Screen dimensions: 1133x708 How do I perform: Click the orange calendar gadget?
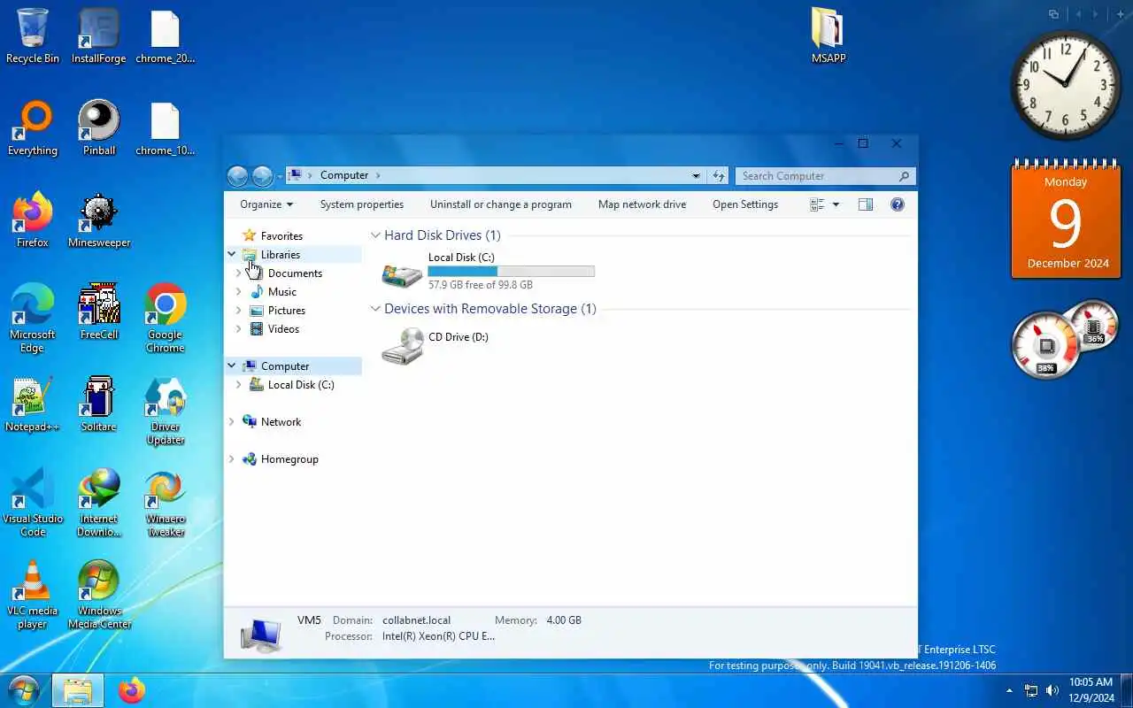point(1066,219)
